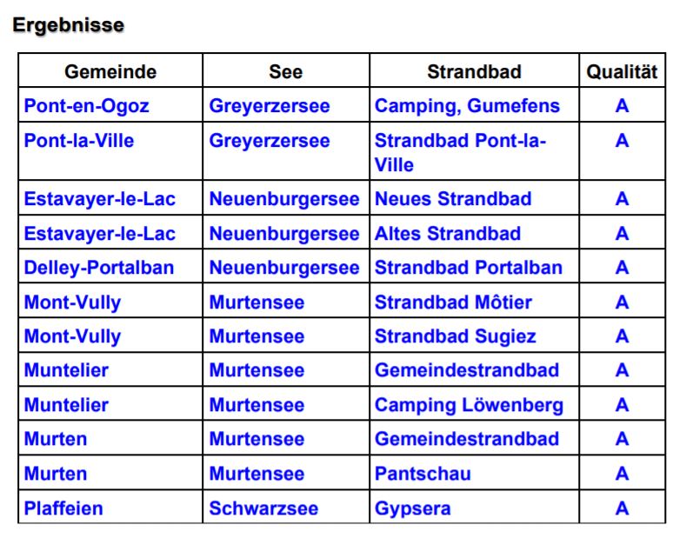Click the Gemeinde column header

pos(110,72)
